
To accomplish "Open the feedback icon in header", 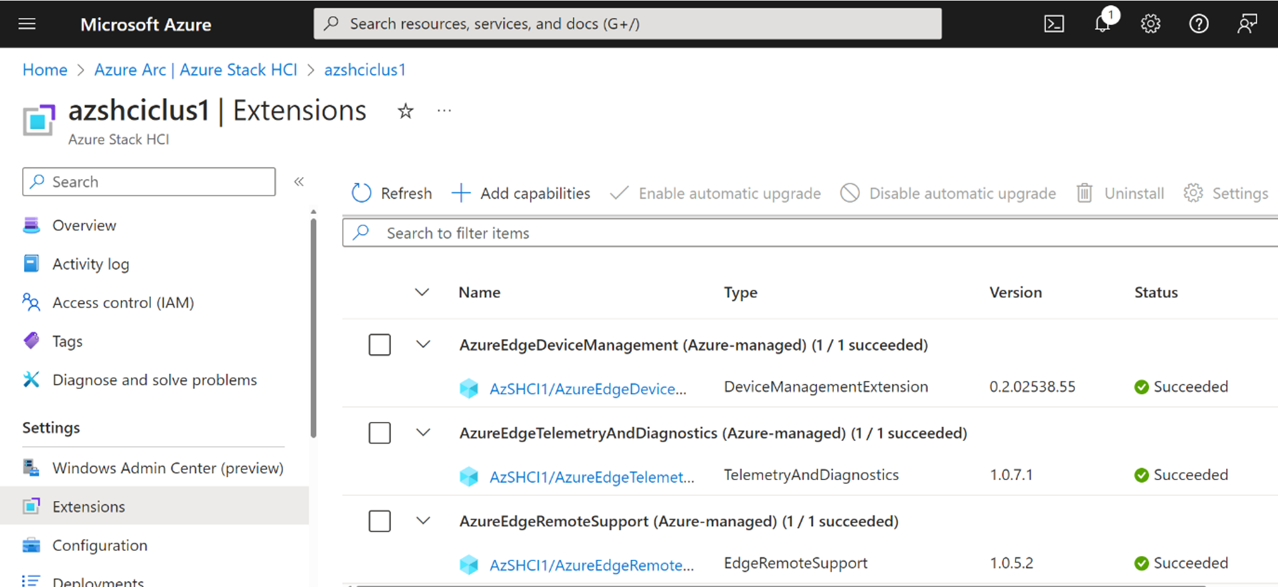I will click(x=1246, y=24).
